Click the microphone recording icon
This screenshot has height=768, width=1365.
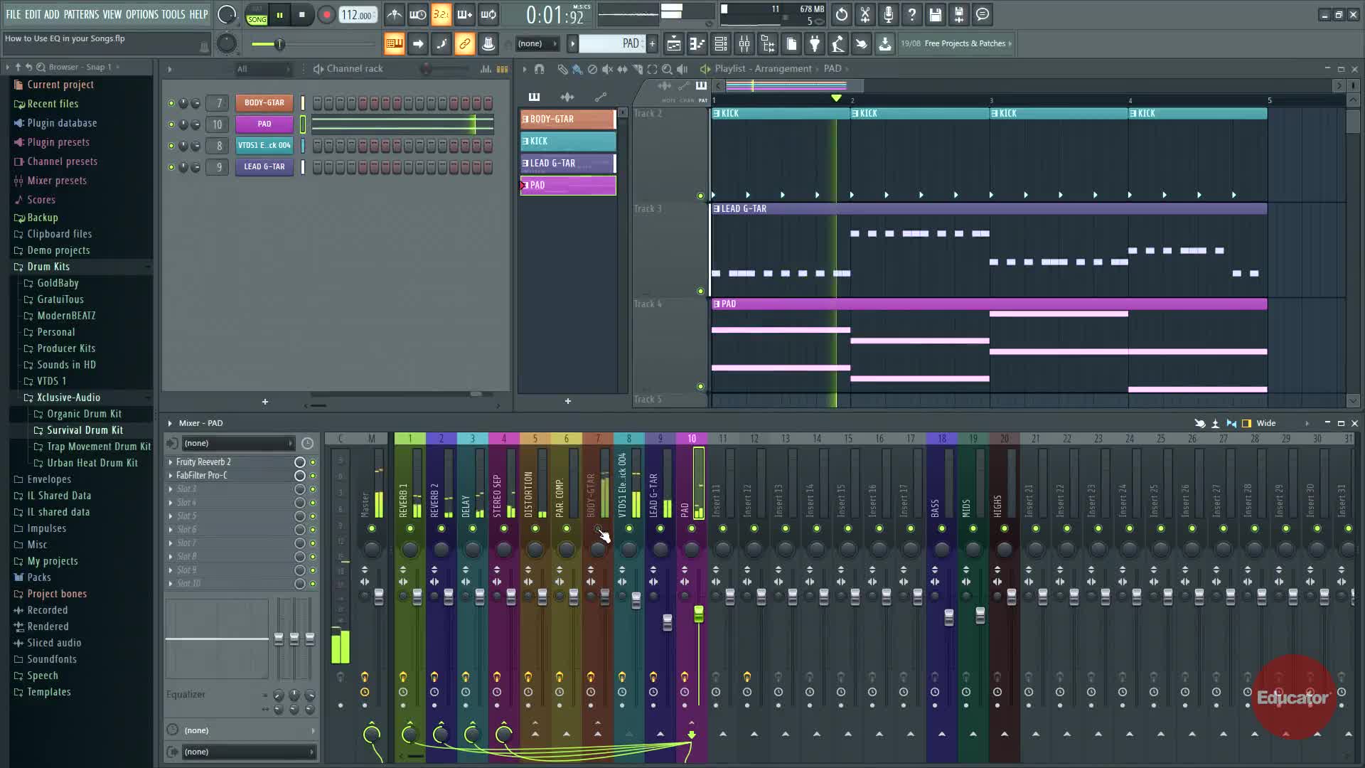tap(889, 15)
